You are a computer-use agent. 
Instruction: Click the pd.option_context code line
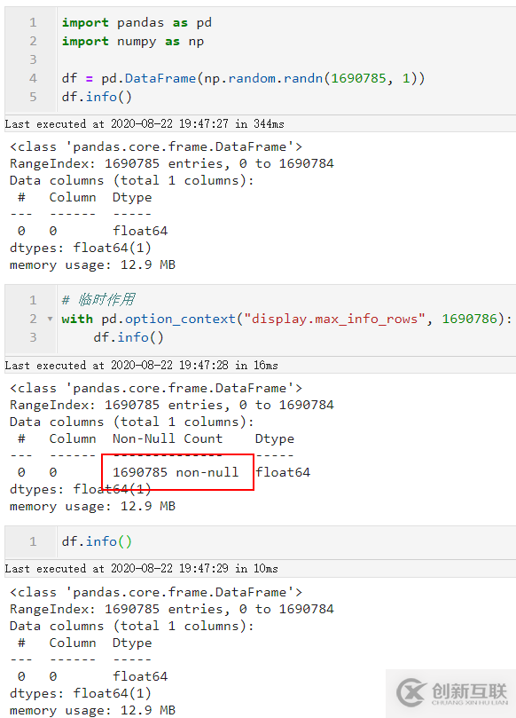coord(287,319)
